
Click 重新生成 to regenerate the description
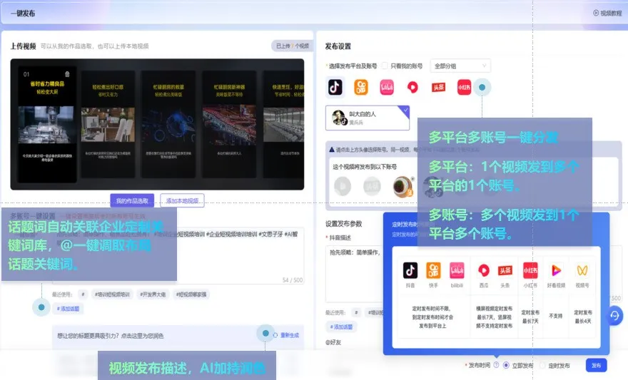click(x=286, y=335)
